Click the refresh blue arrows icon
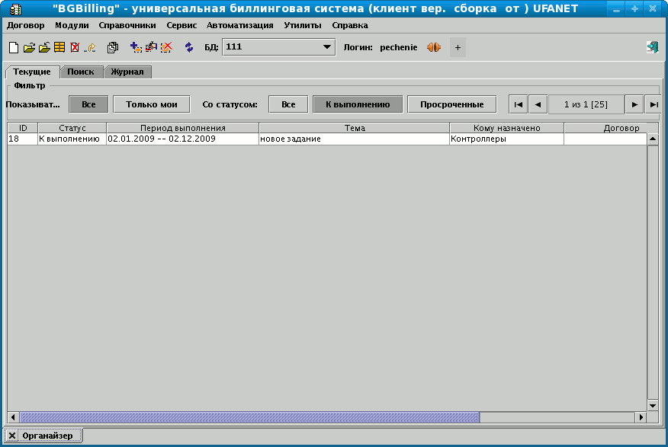 click(188, 46)
